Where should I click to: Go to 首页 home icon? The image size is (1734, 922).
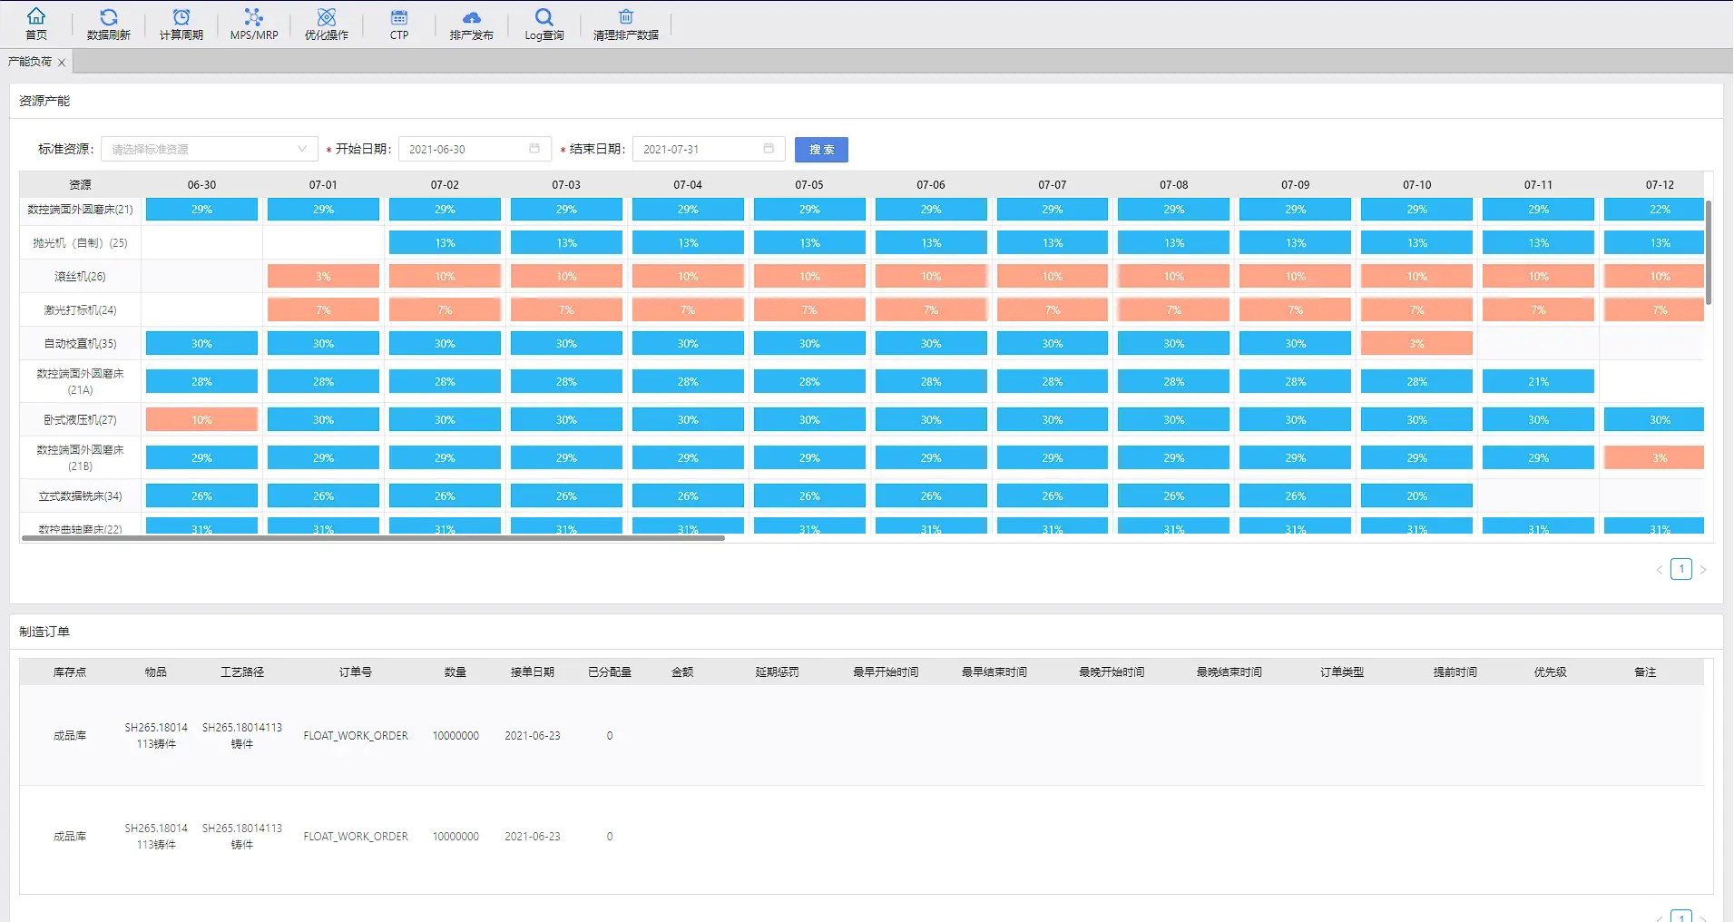click(x=36, y=16)
